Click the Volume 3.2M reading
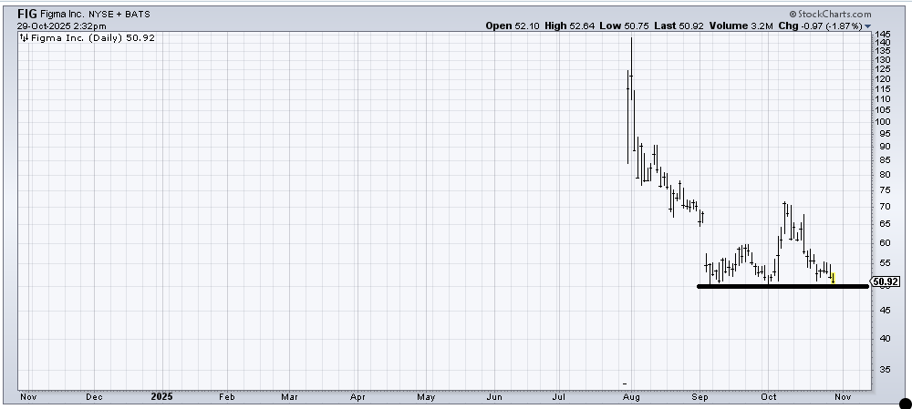912x409 pixels. click(746, 26)
